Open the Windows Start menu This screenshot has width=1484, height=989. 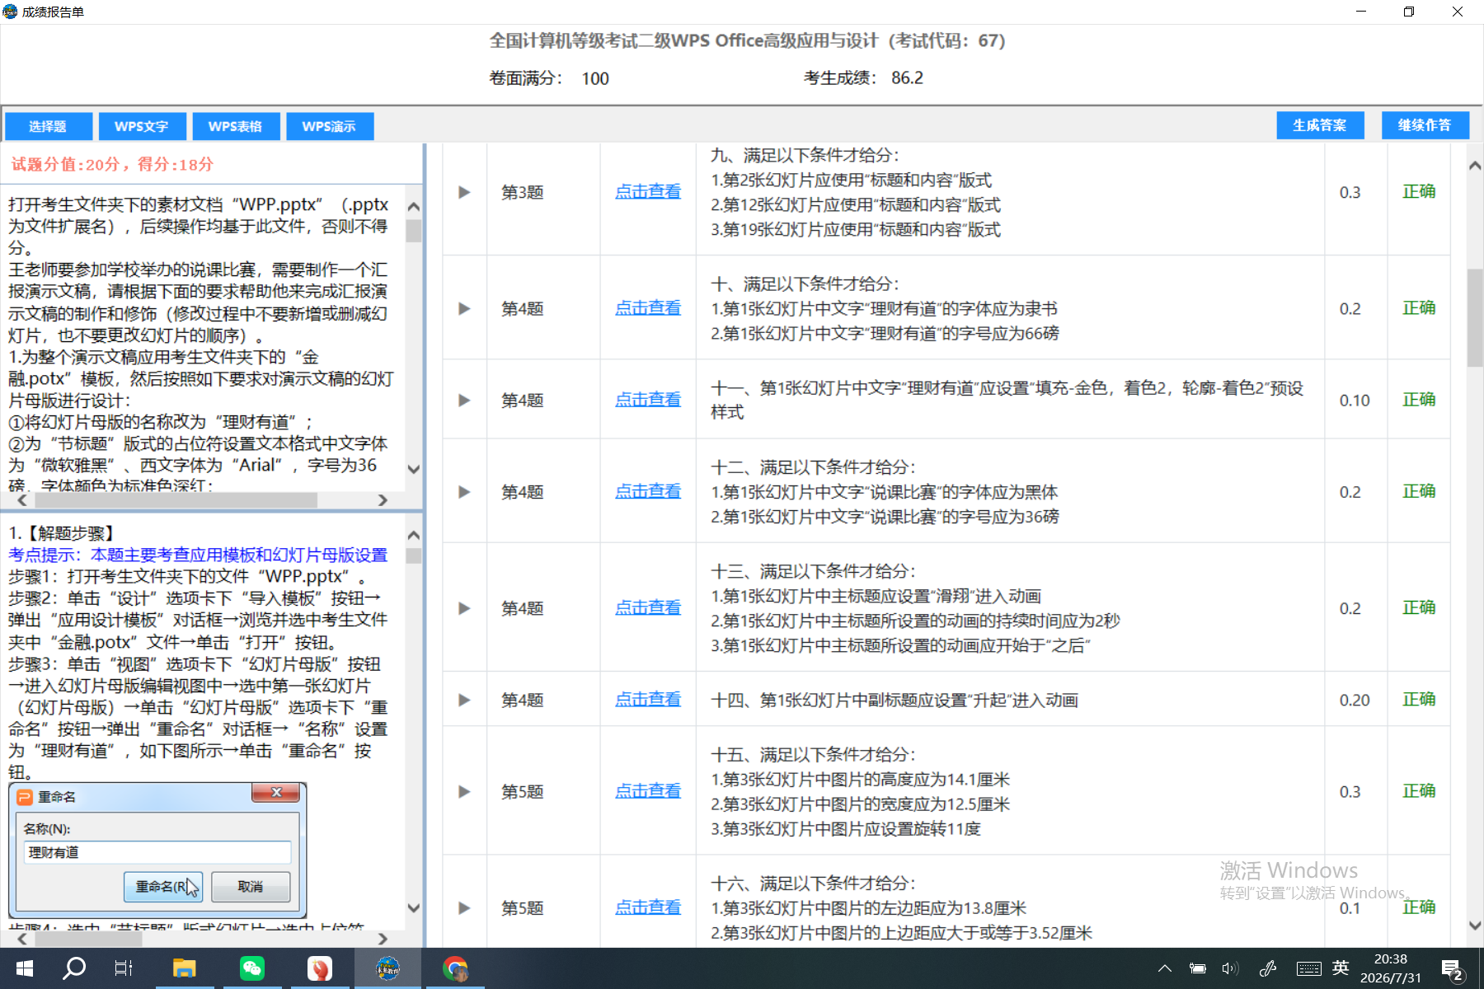[x=25, y=968]
